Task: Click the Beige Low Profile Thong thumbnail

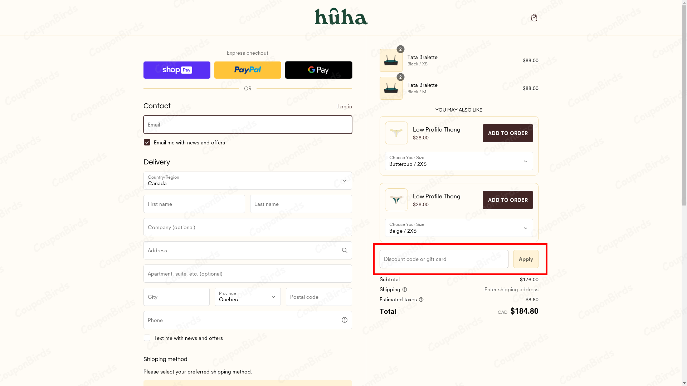Action: pyautogui.click(x=396, y=200)
